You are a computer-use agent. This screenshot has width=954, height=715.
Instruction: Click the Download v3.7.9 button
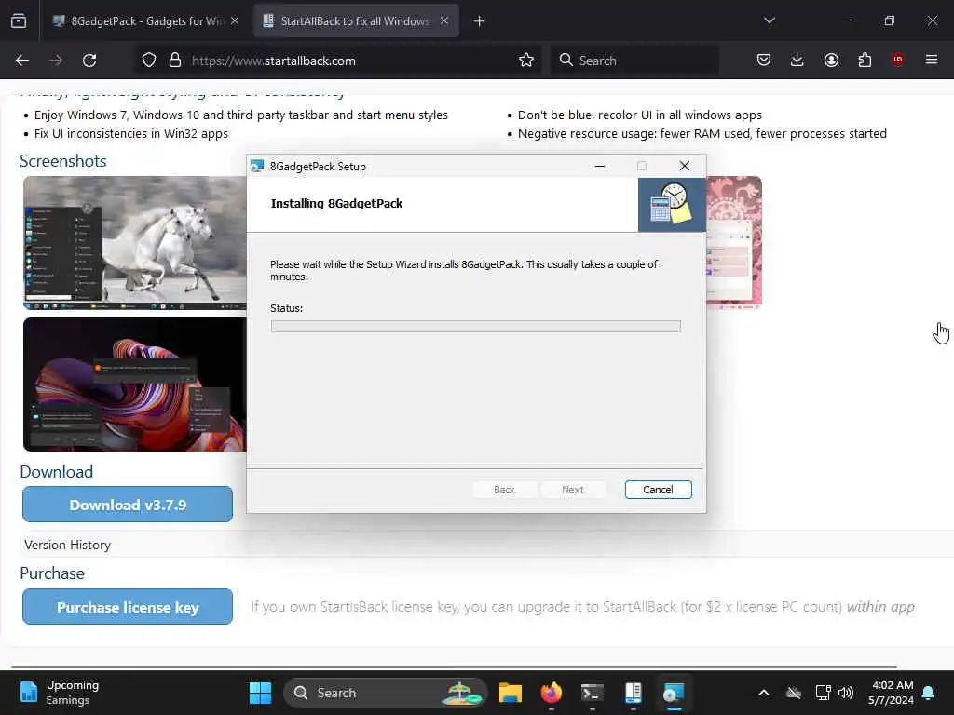click(x=128, y=505)
